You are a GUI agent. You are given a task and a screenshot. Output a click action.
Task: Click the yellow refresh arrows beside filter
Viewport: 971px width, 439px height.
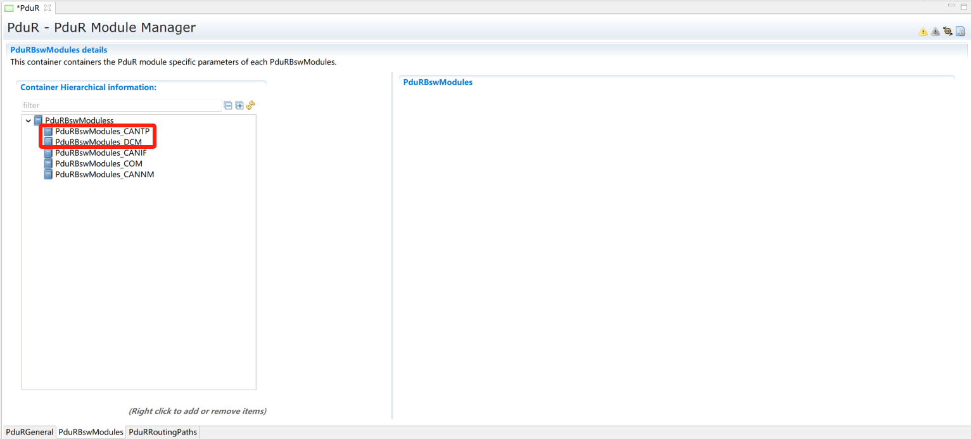[250, 105]
